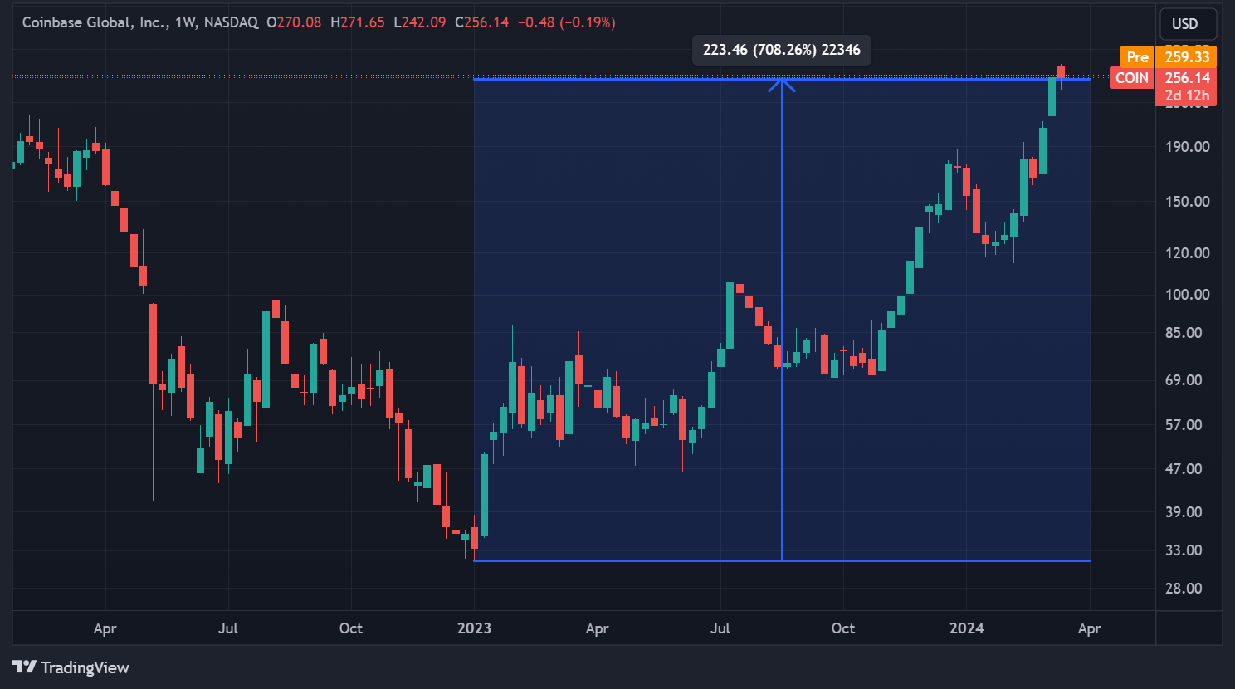Viewport: 1235px width, 689px height.
Task: Select the 223.46 (708.26%) measurement label
Action: click(x=781, y=50)
